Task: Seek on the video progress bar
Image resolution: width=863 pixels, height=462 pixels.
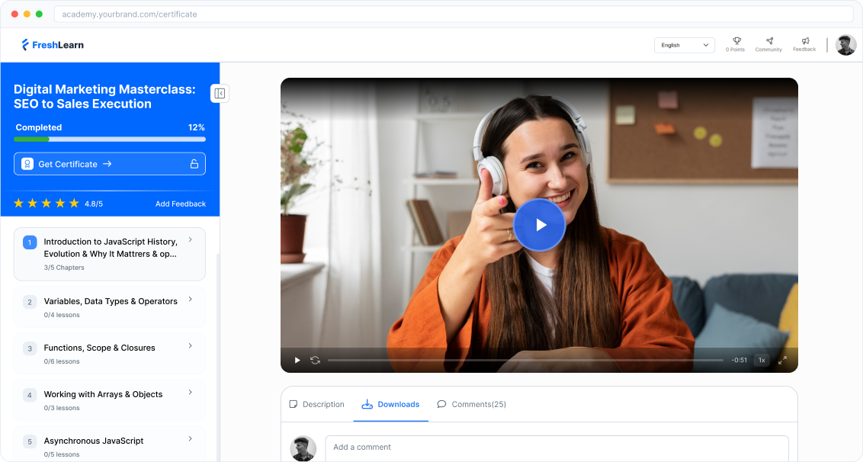Action: coord(525,360)
